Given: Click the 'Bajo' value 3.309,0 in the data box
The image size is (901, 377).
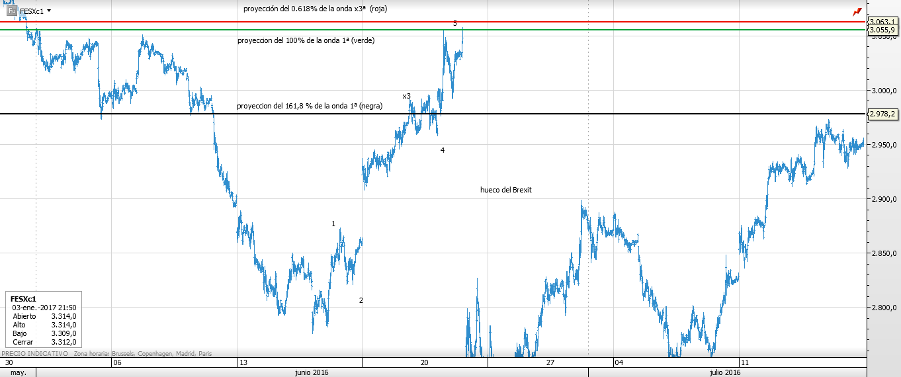Looking at the screenshot, I should click(64, 333).
